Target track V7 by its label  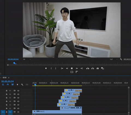pos(10,91)
